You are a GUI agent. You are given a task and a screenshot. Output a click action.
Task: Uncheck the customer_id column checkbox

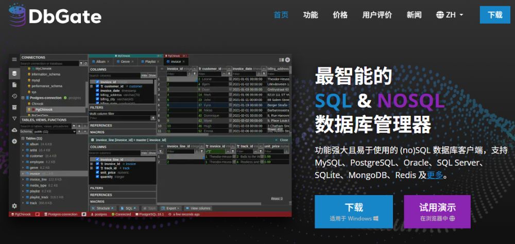pyautogui.click(x=97, y=86)
